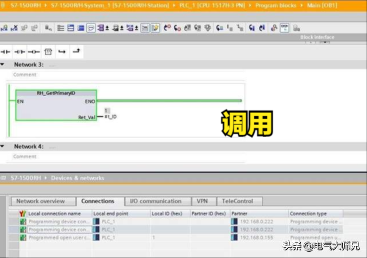
Task: Click the magnifier cross-reference icon
Action: click(x=274, y=28)
